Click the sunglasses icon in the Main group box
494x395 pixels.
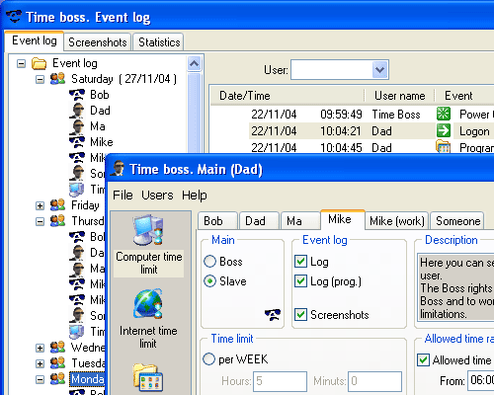point(273,315)
